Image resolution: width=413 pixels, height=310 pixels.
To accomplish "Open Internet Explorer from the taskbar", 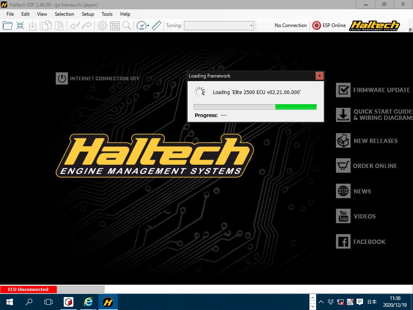I will [x=88, y=302].
